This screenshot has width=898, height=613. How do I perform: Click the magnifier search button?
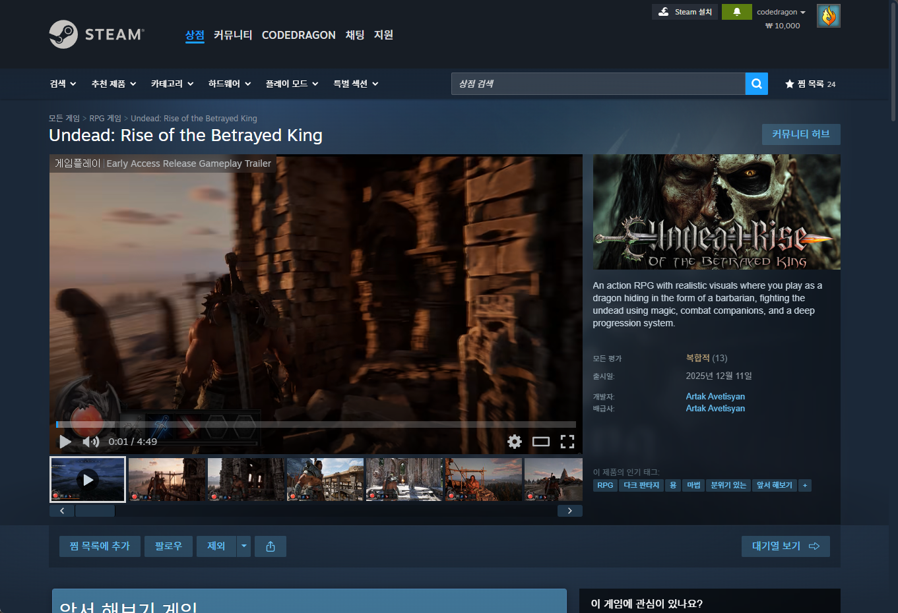point(756,84)
